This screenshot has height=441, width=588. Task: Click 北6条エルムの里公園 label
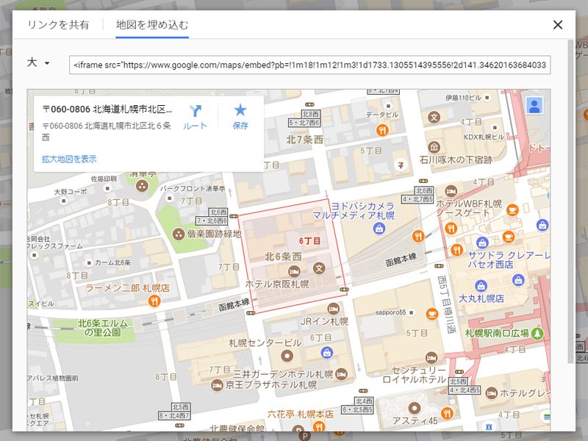102,328
